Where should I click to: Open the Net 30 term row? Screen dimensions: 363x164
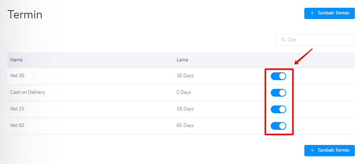17,76
